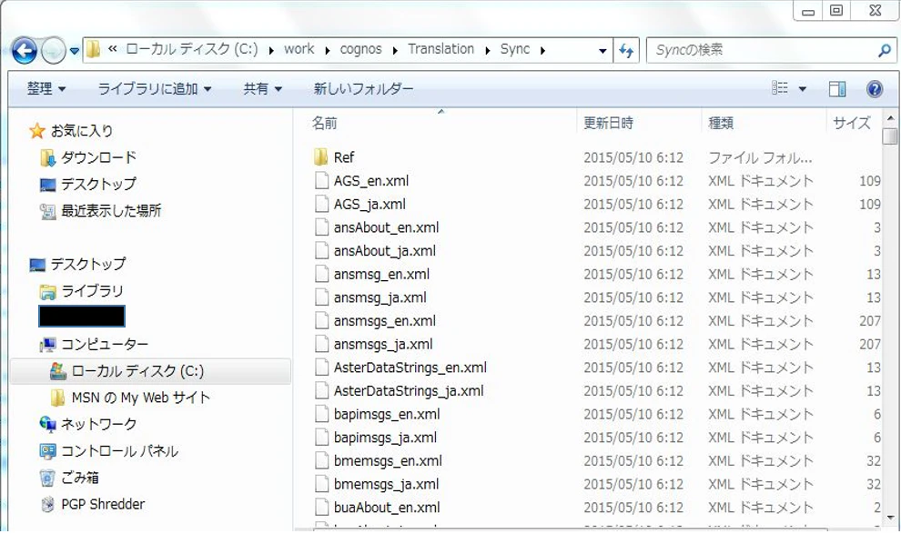This screenshot has height=534, width=901.
Task: Click the AsterDataStrings_en.xml file icon
Action: pyautogui.click(x=321, y=368)
